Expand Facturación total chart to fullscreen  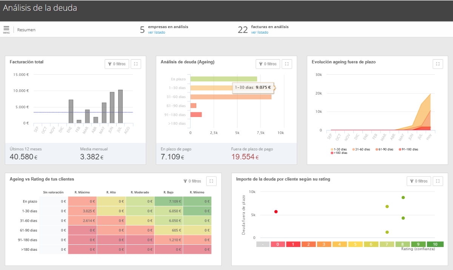pos(136,64)
